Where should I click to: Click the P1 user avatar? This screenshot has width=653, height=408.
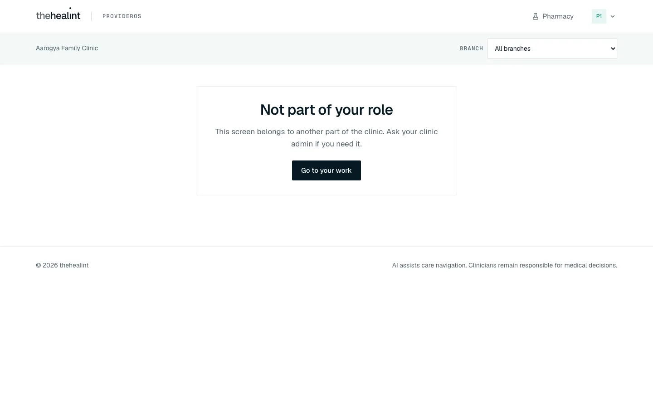(599, 16)
